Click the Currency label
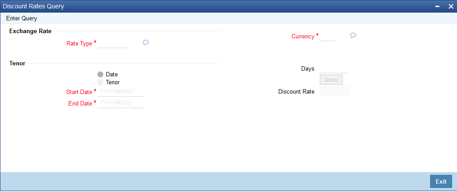 click(303, 37)
